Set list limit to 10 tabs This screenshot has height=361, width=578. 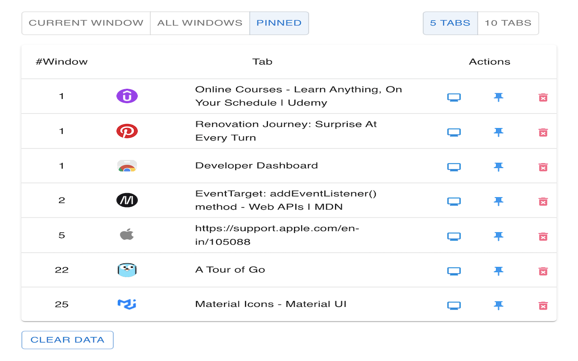tap(508, 23)
